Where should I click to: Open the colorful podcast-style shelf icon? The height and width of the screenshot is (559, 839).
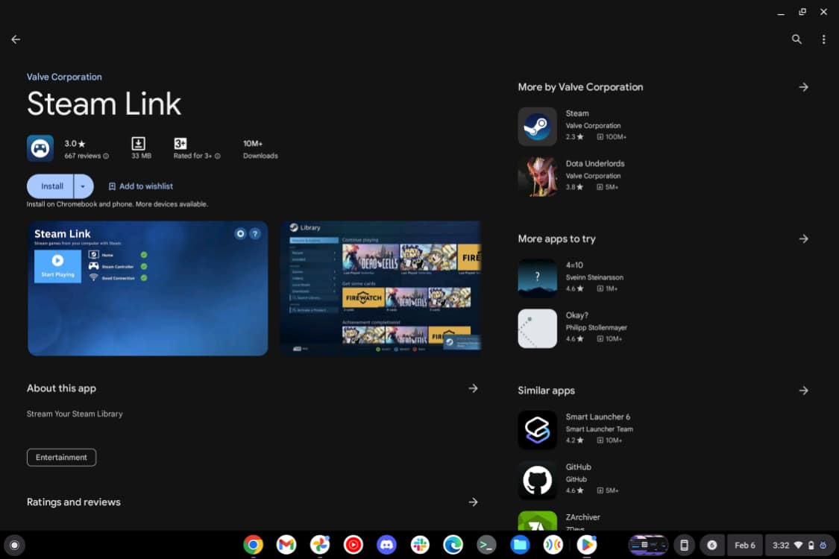click(x=553, y=545)
